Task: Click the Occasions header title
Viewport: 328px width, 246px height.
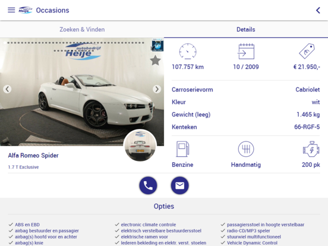Action: pyautogui.click(x=52, y=10)
